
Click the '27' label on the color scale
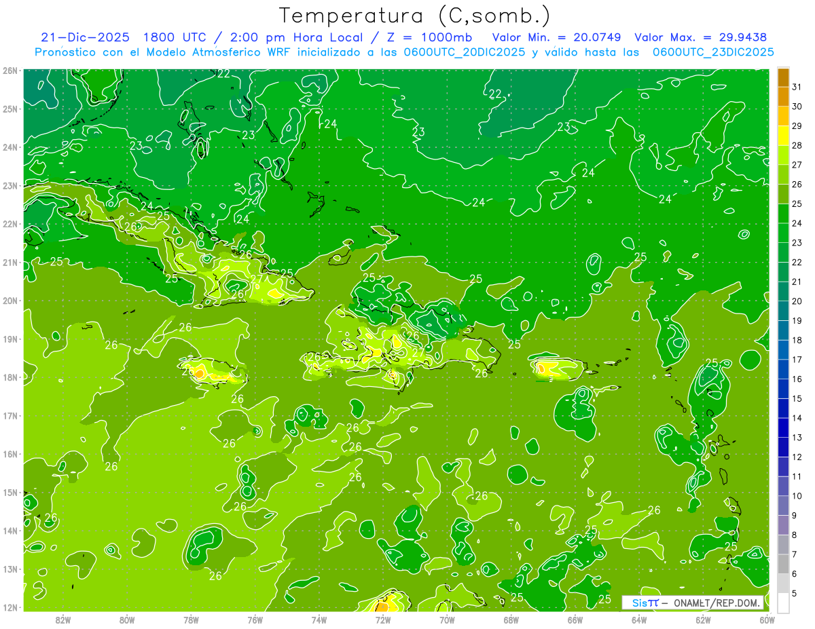(797, 165)
